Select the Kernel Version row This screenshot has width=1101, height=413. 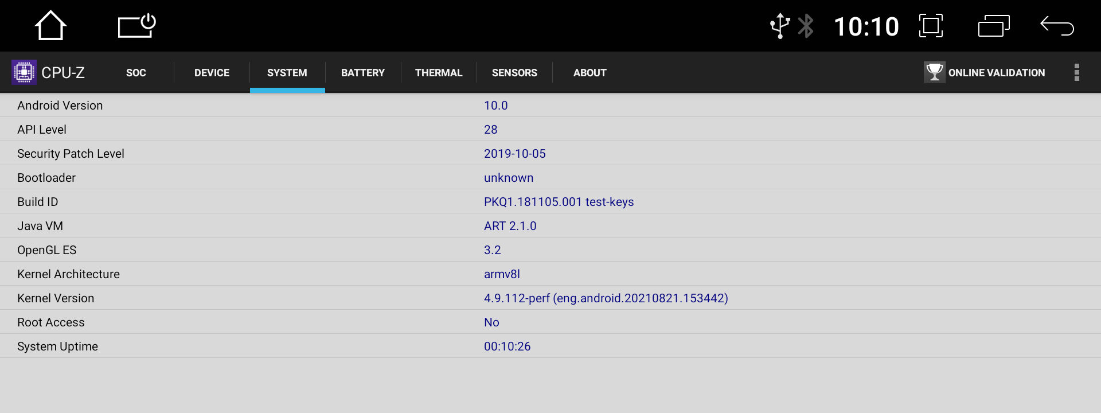pos(550,298)
